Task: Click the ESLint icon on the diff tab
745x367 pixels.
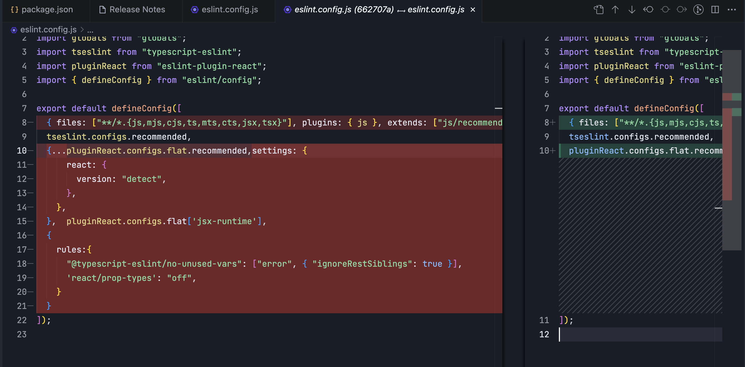Action: [x=287, y=10]
